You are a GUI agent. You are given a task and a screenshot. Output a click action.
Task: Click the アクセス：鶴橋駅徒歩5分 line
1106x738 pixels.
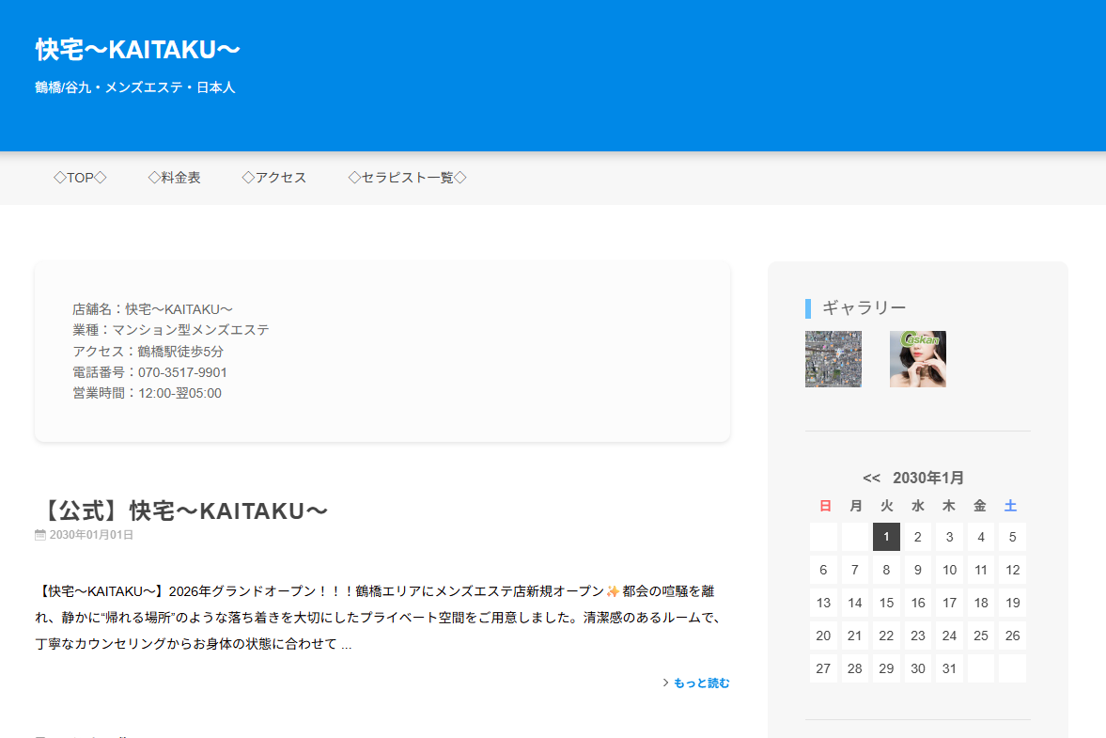point(148,352)
